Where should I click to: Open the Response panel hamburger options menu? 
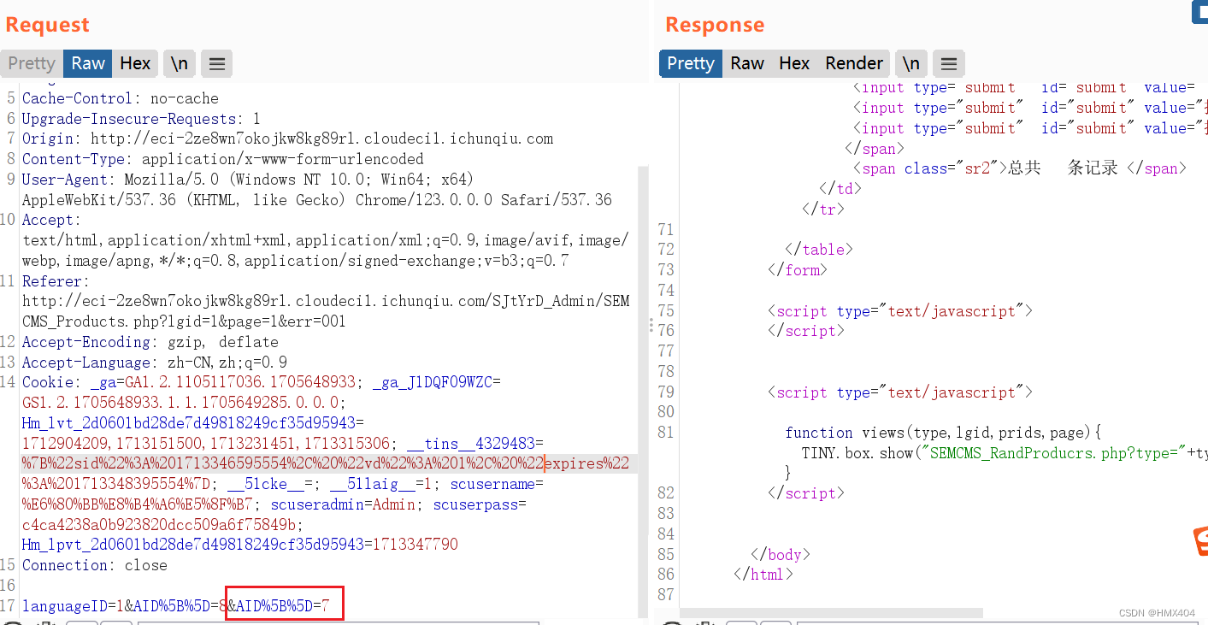(948, 63)
